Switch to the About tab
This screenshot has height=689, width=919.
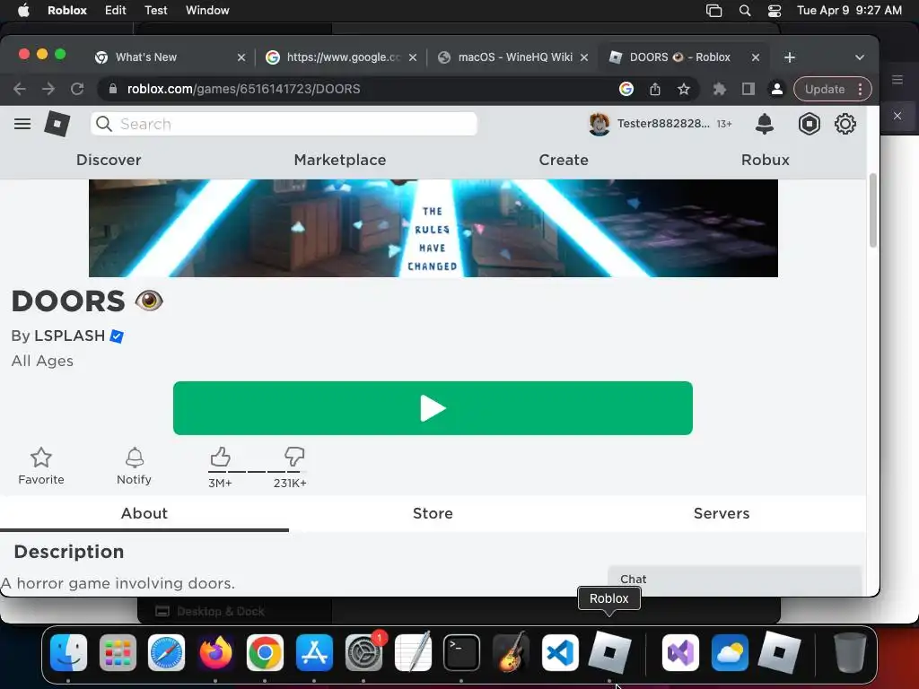(144, 513)
